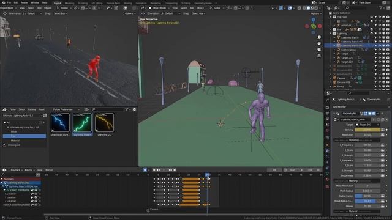Open the Modifiers wrench tab in Properties

coord(327,151)
